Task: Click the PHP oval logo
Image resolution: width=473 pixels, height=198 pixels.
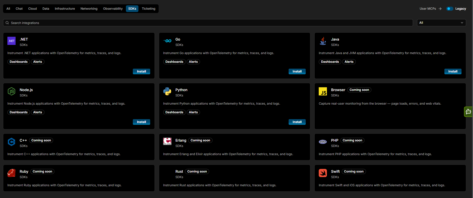Action: [x=323, y=142]
